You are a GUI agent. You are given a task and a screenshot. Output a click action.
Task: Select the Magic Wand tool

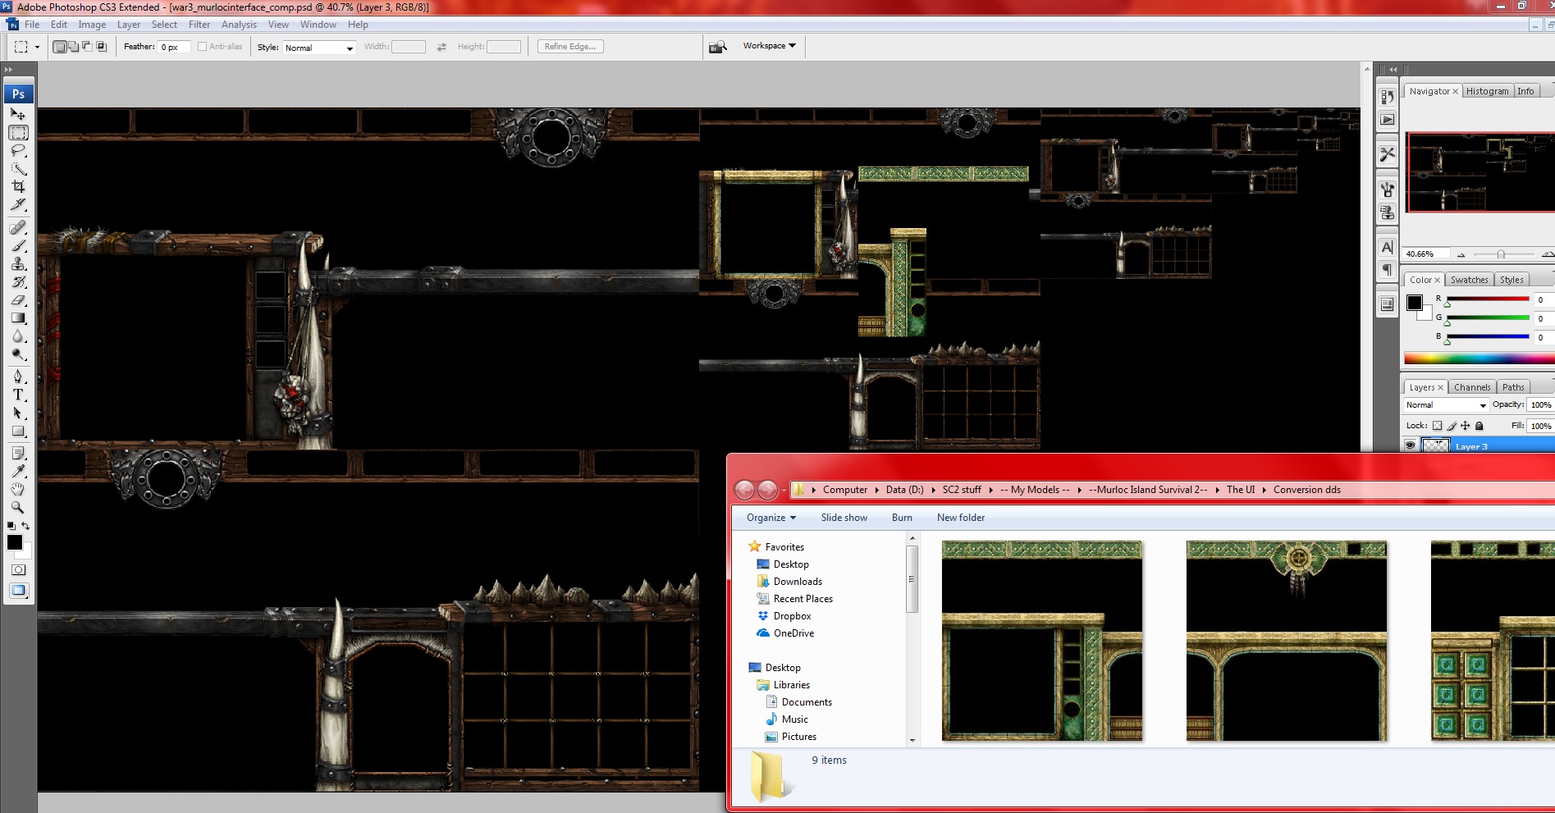tap(18, 168)
